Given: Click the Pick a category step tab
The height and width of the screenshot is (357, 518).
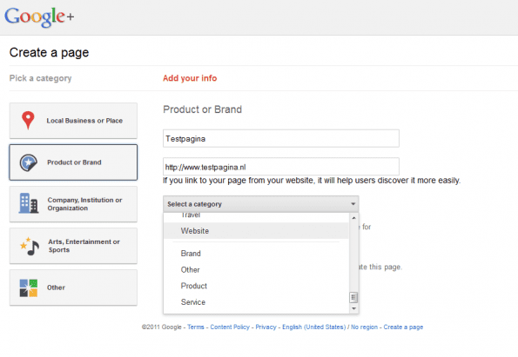Looking at the screenshot, I should (40, 78).
